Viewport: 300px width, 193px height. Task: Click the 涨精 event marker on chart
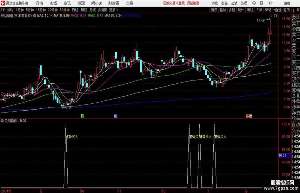coord(249,116)
